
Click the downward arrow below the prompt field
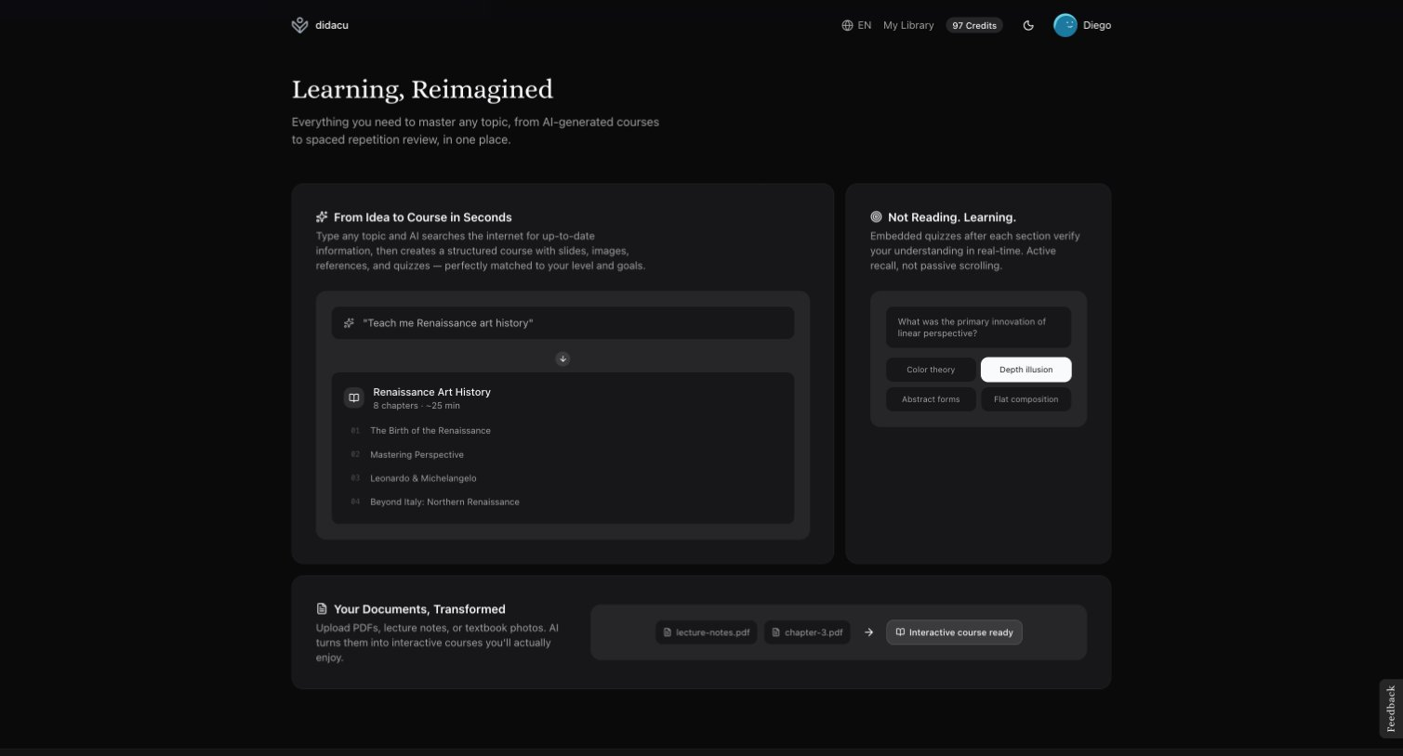pyautogui.click(x=563, y=358)
